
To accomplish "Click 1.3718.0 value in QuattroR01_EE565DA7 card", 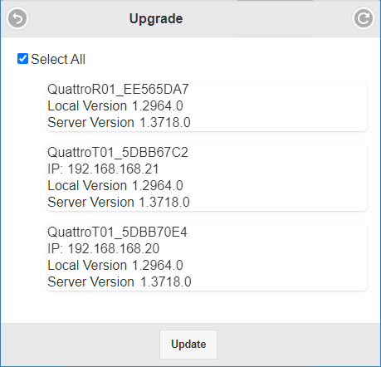I will tap(165, 123).
